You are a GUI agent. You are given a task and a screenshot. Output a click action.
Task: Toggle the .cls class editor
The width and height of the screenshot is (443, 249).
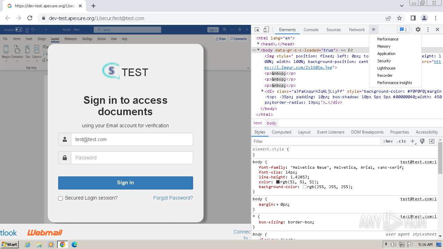401,141
